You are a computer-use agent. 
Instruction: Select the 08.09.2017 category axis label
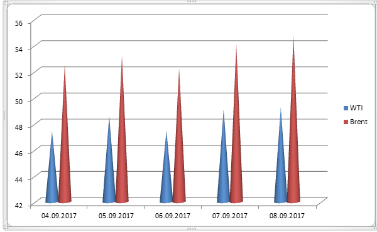[x=287, y=216]
